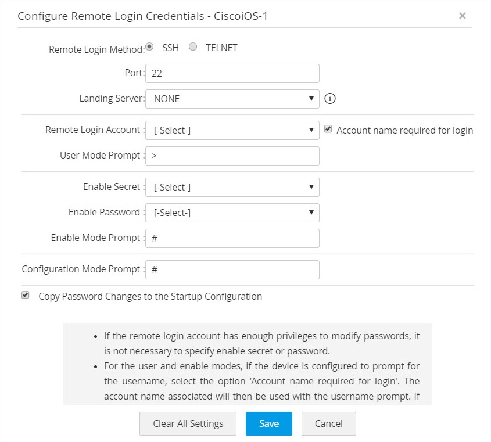Click the 'Remote Login Method' label
Viewport: 491px width, 442px height.
coord(96,49)
